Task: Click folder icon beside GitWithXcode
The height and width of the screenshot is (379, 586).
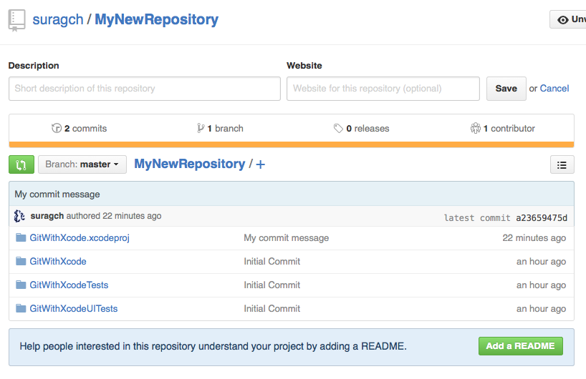Action: pos(21,261)
